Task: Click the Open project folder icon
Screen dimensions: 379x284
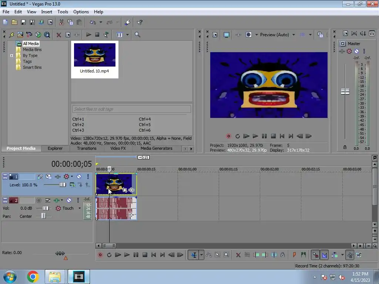Action: pos(14,22)
